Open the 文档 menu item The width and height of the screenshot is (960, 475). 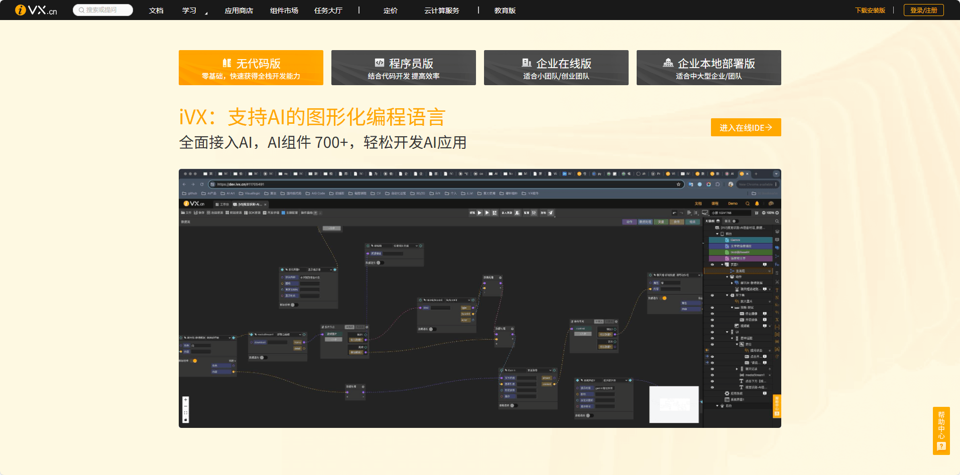[156, 11]
